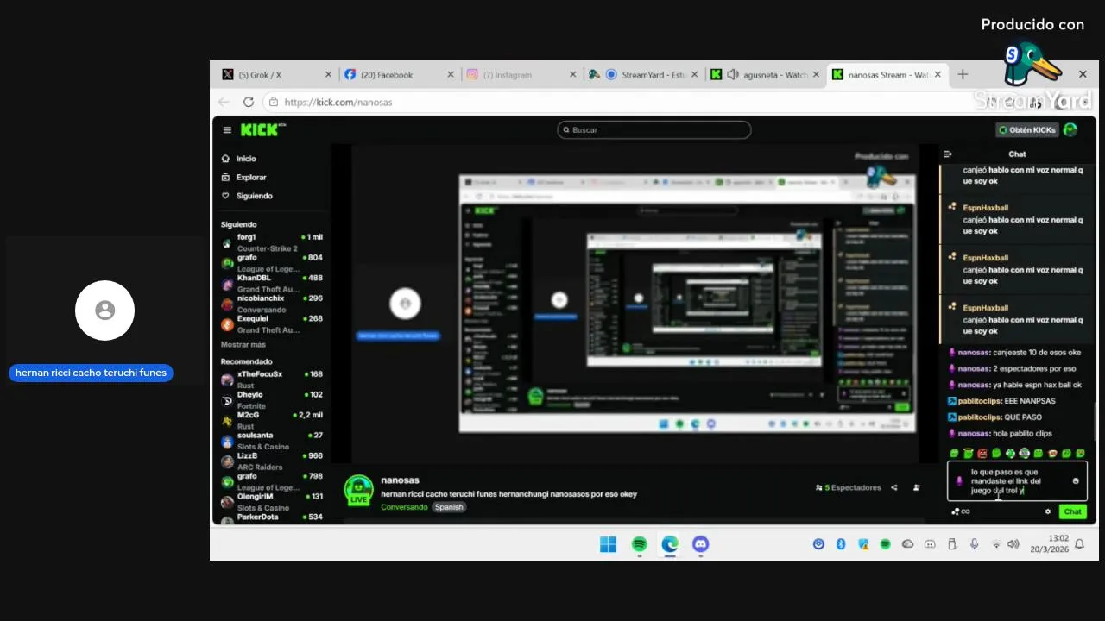Go to Inicio in Kick sidebar
The width and height of the screenshot is (1105, 621).
(x=239, y=159)
